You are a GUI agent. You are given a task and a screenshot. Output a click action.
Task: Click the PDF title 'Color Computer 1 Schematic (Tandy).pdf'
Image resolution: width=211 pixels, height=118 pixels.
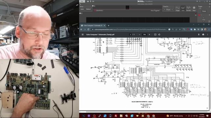(100, 34)
